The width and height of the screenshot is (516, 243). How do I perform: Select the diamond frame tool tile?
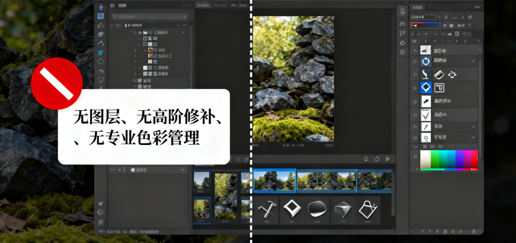(292, 210)
